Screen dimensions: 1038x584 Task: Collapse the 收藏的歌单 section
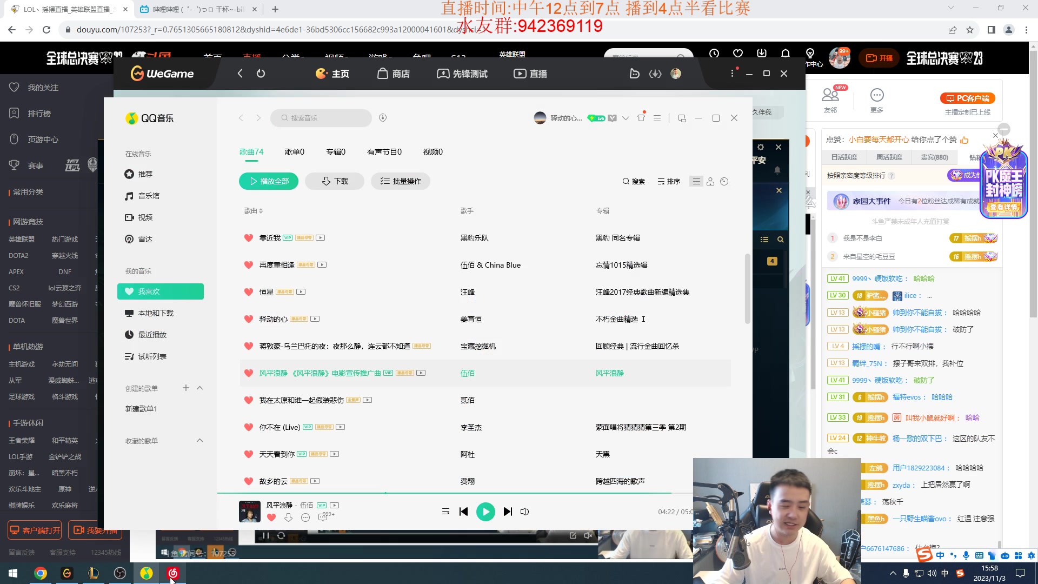point(199,440)
